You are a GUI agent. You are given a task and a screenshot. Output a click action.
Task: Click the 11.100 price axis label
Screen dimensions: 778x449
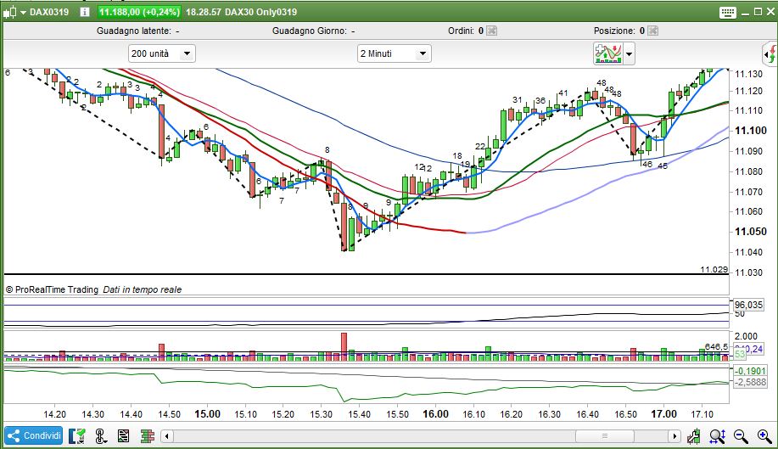[750, 131]
